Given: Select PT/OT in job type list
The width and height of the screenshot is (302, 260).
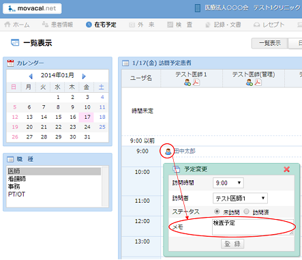Looking at the screenshot, I should pos(54,194).
